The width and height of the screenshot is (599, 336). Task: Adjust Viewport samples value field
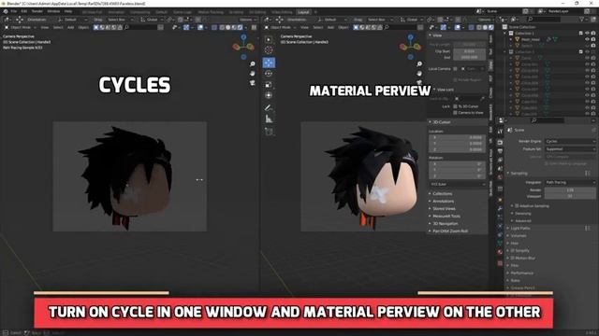(x=570, y=196)
